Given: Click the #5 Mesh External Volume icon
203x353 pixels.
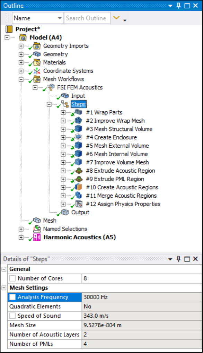Looking at the screenshot, I should [x=78, y=145].
